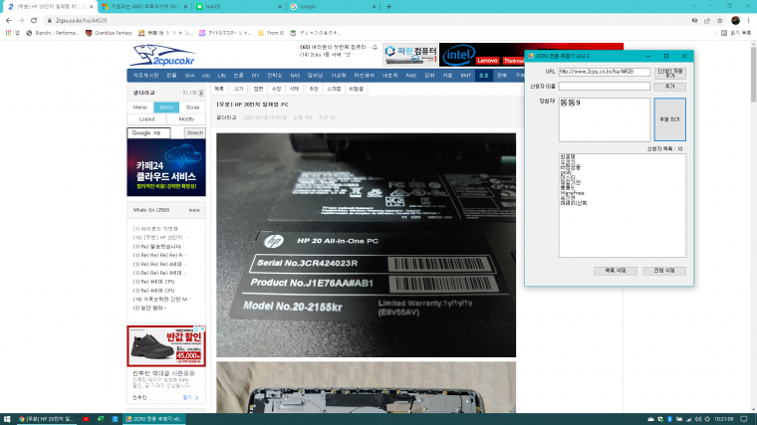Viewport: 757px width, 425px height.
Task: Click the 목록 삭제 button
Action: (x=616, y=271)
